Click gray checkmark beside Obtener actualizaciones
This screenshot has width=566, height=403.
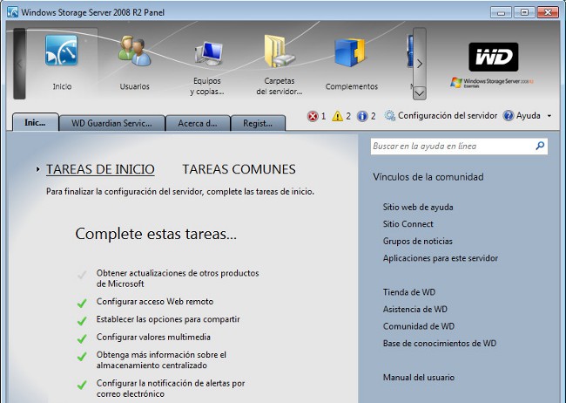click(82, 275)
